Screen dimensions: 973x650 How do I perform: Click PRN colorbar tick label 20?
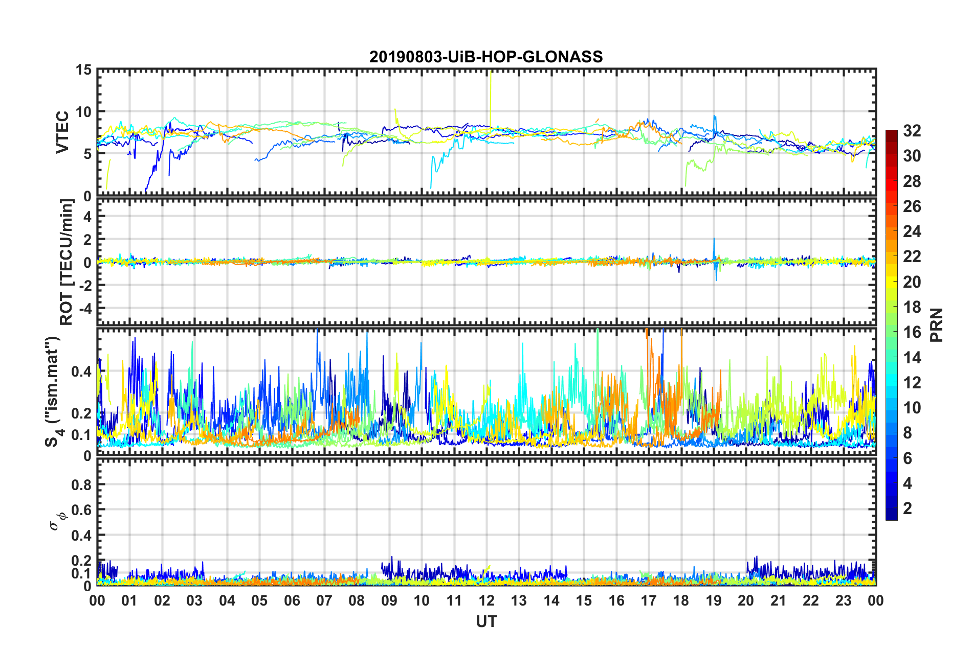(x=912, y=282)
